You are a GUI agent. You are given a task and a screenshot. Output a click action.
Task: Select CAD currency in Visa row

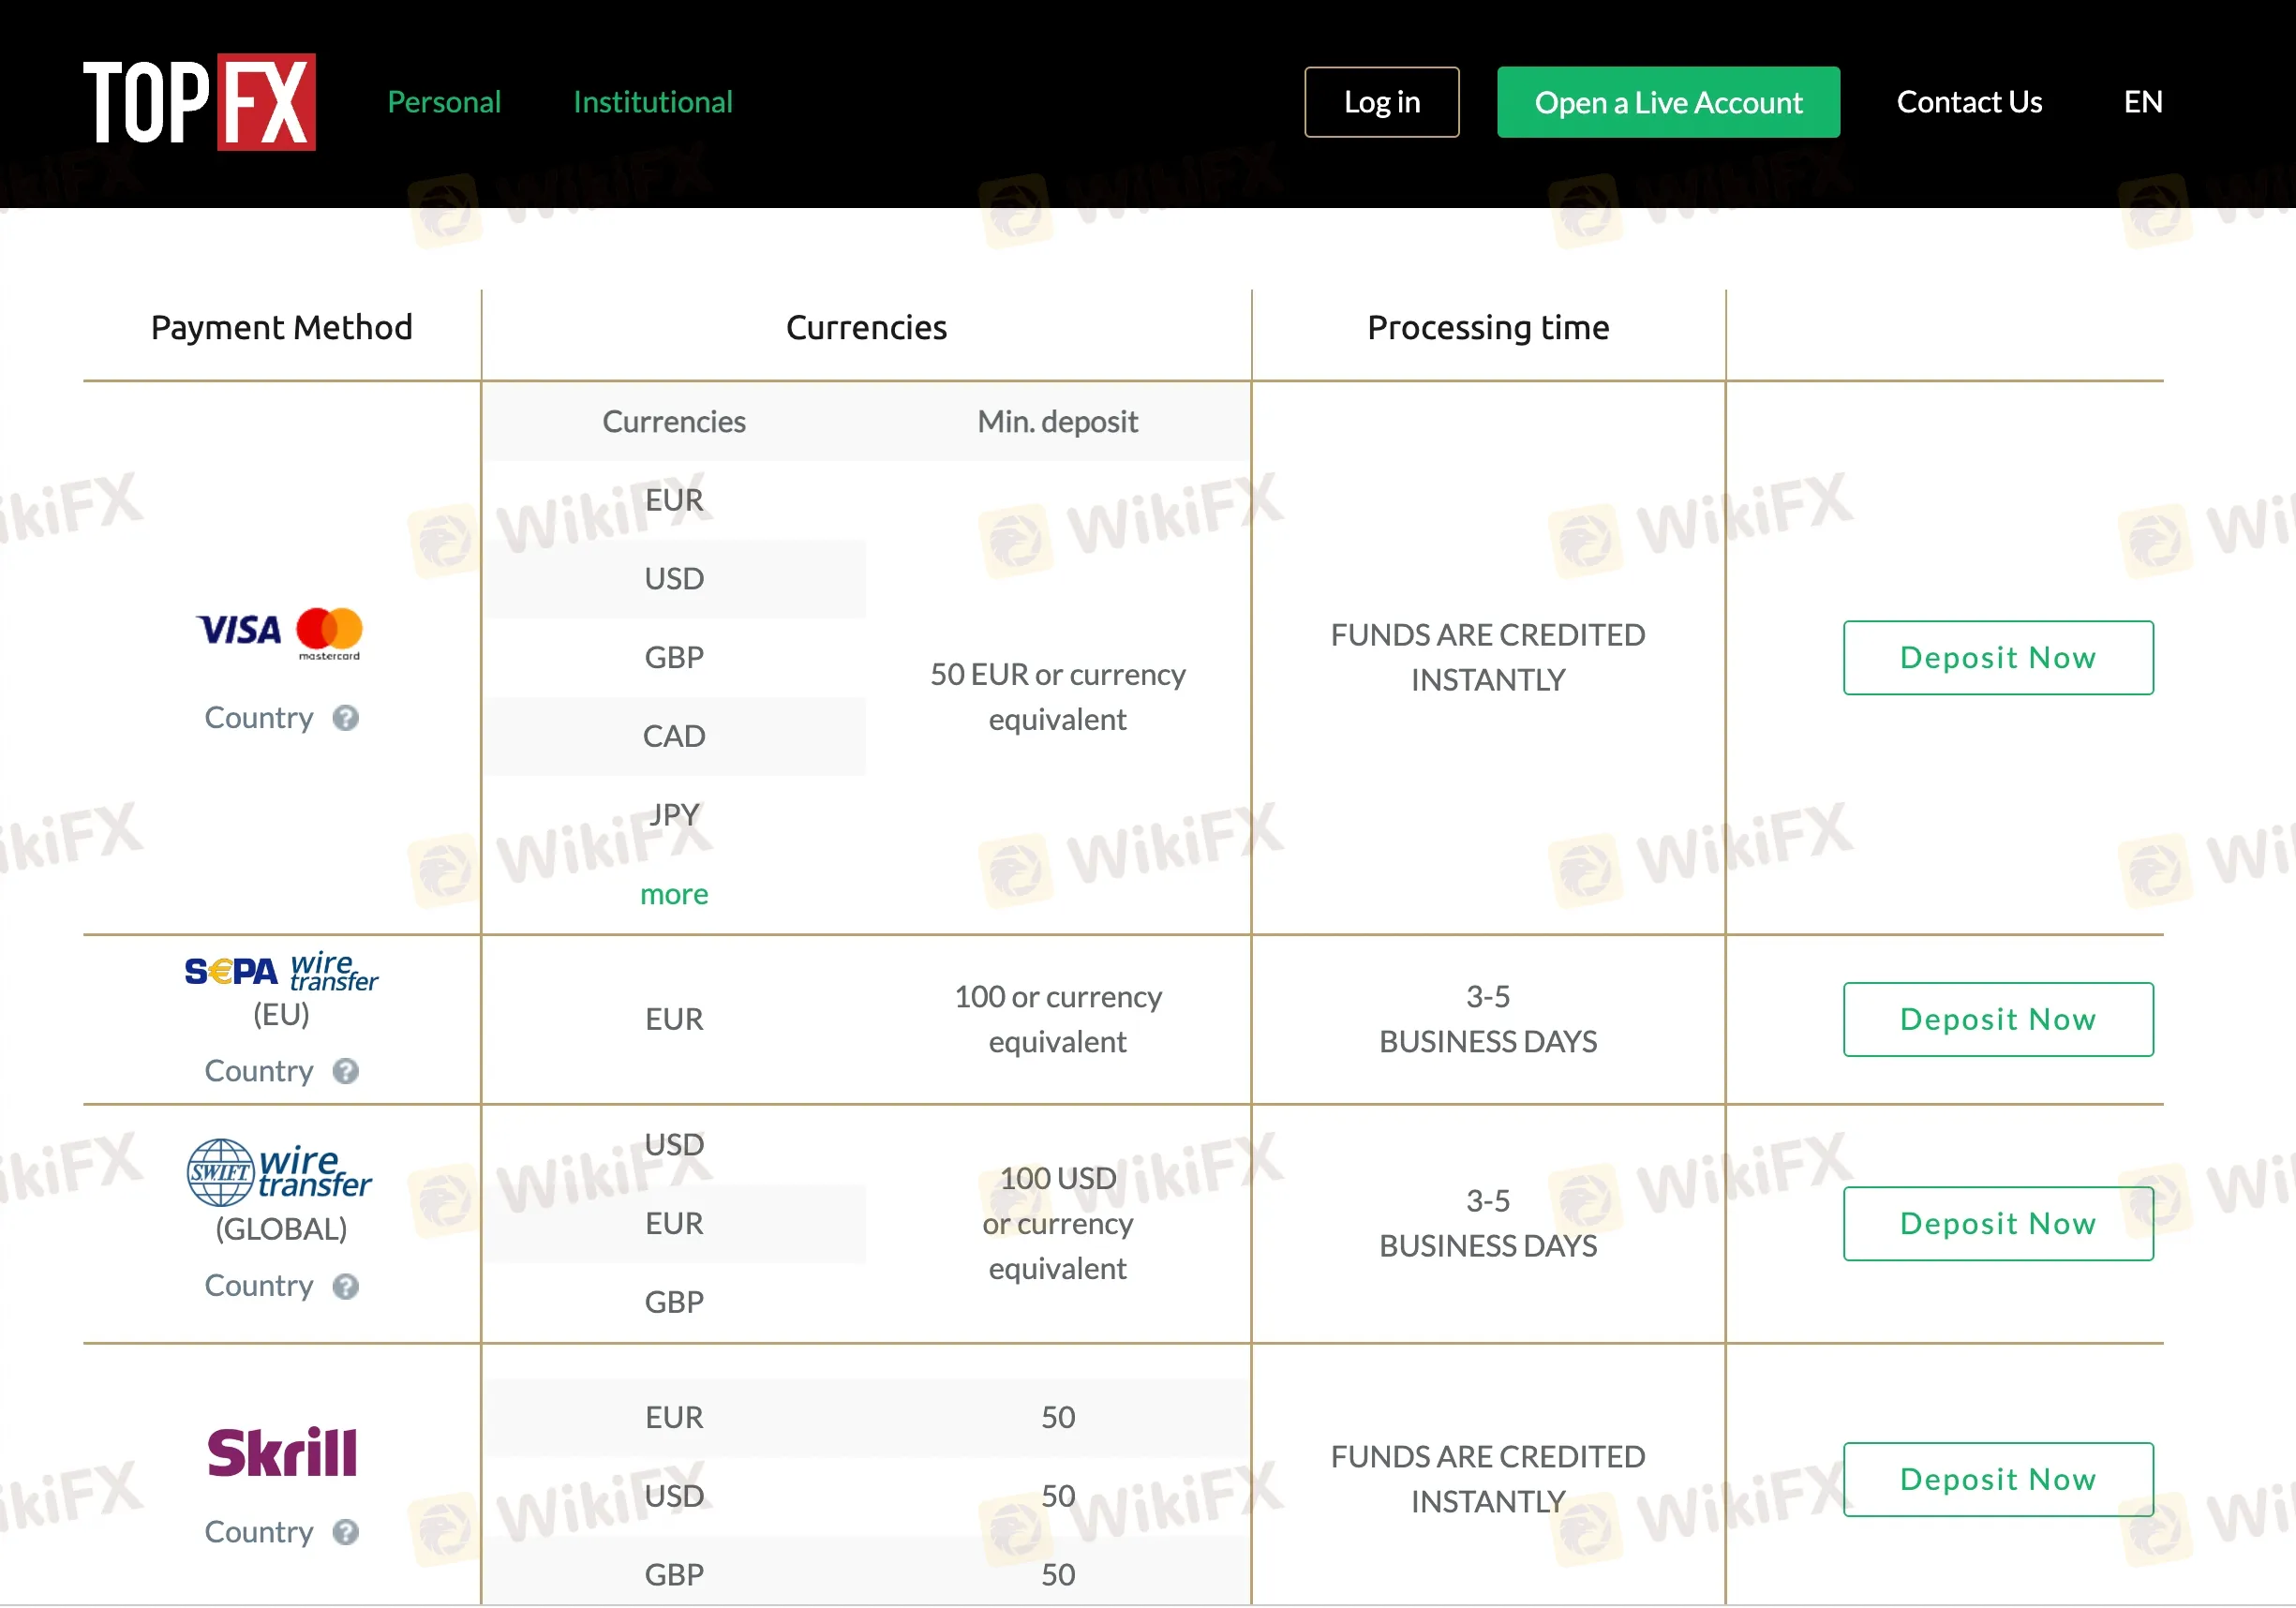pyautogui.click(x=674, y=736)
